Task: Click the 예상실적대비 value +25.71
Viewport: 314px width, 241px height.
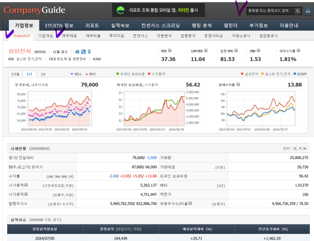Action: [x=196, y=238]
